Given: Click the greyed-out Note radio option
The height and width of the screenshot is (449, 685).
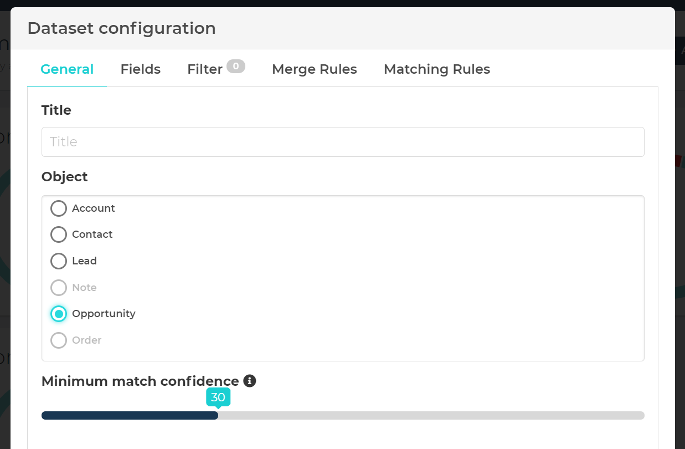Looking at the screenshot, I should pos(59,288).
